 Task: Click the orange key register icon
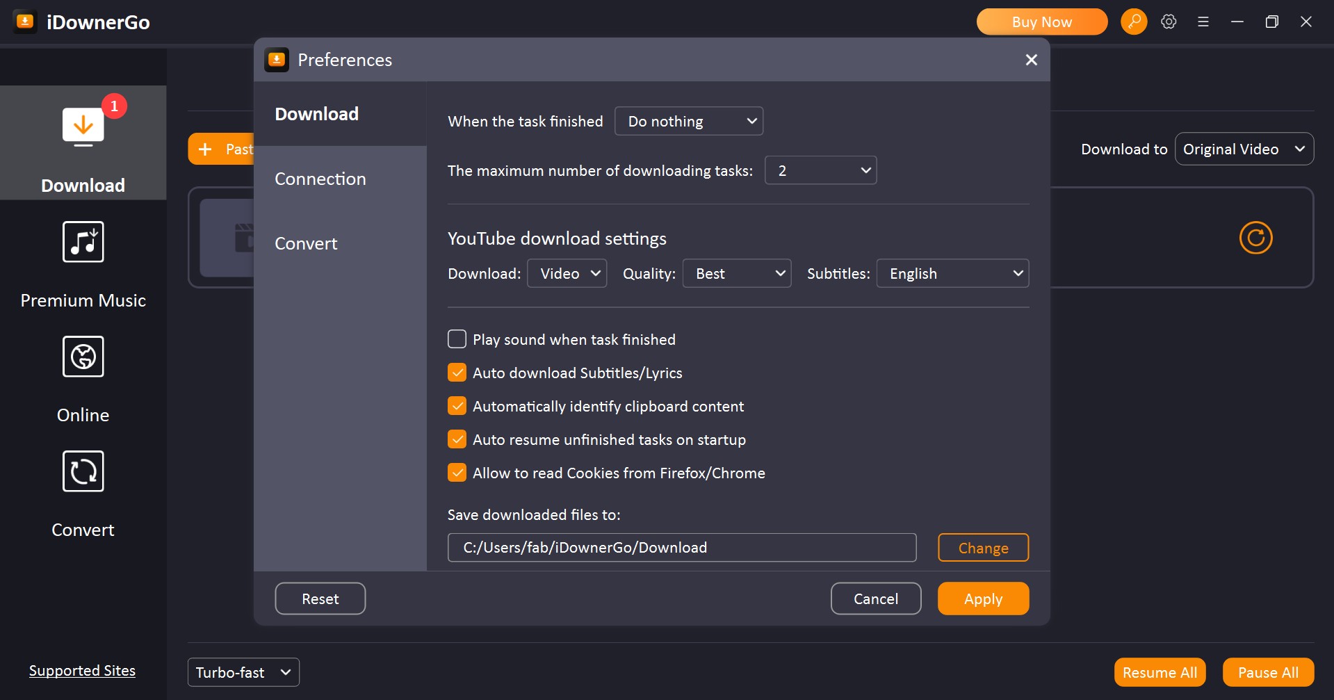1133,22
